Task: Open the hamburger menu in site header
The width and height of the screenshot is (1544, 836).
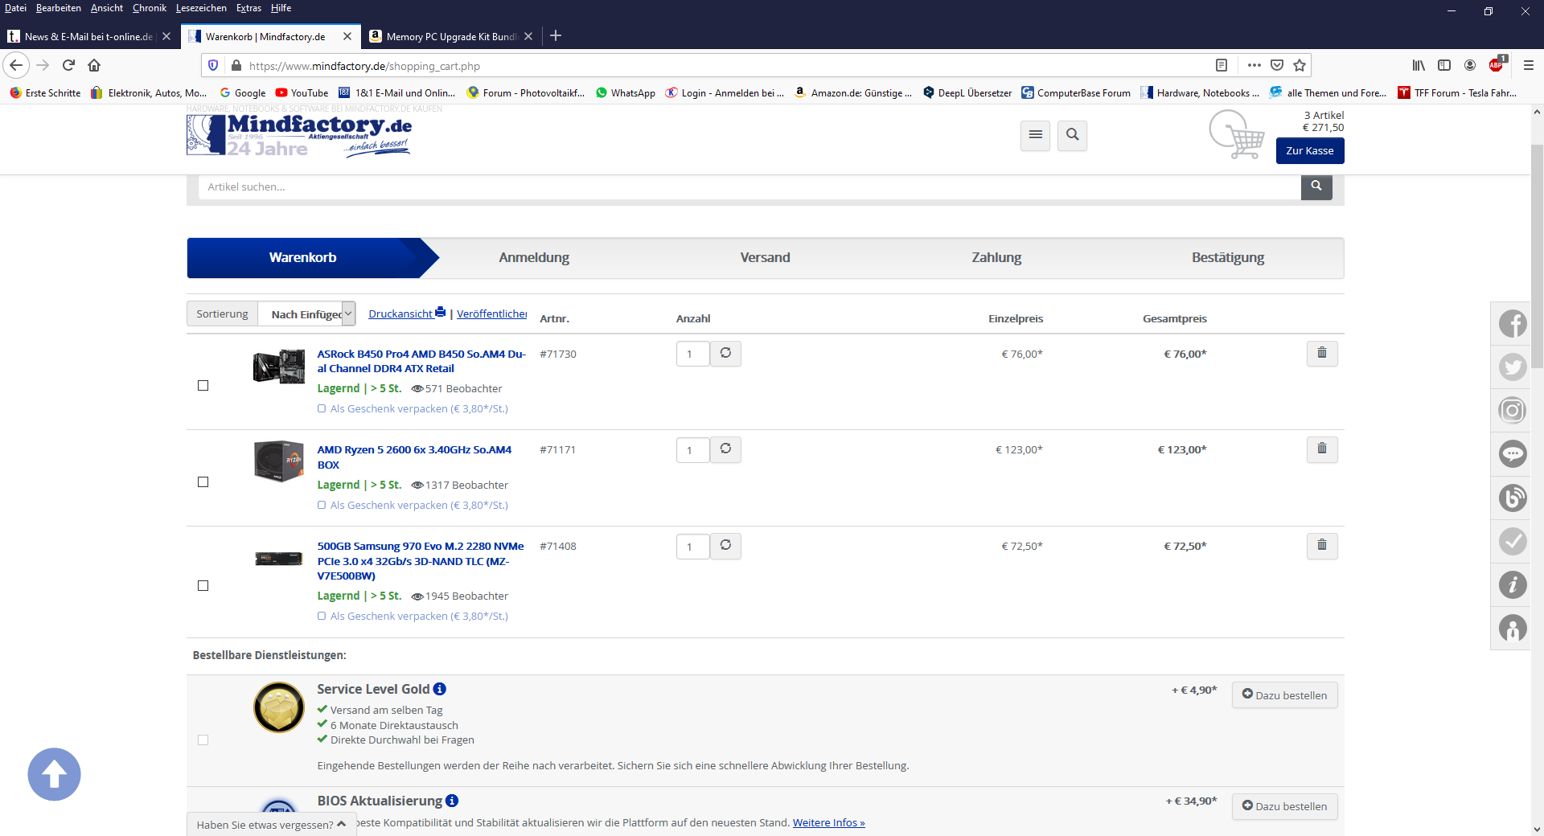Action: (1035, 135)
